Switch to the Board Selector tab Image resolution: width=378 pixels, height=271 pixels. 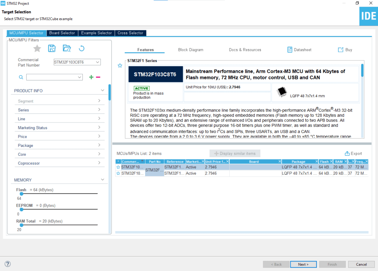click(62, 33)
